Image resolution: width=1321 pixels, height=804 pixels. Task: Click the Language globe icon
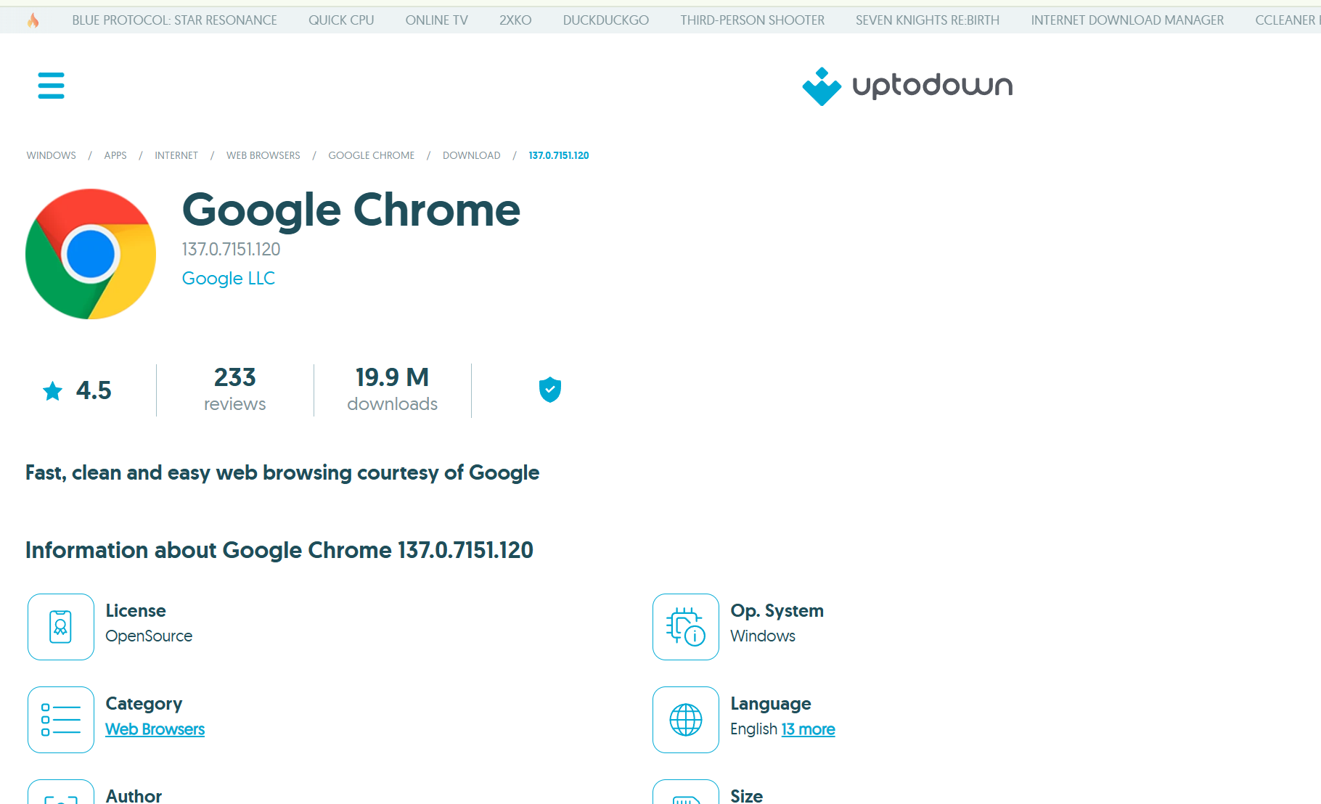686,720
